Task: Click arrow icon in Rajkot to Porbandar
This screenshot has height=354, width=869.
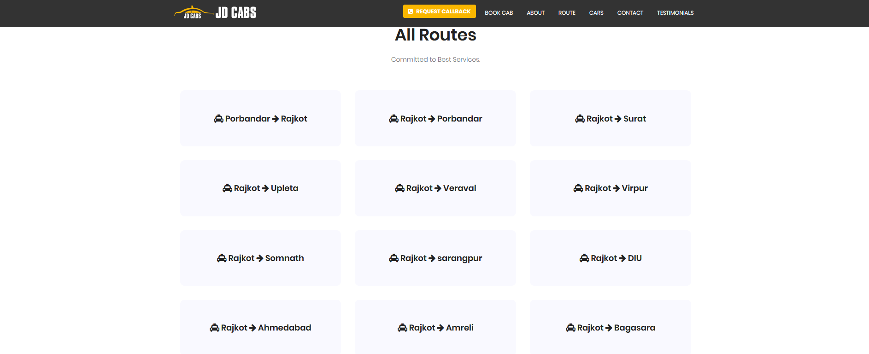Action: (x=432, y=119)
